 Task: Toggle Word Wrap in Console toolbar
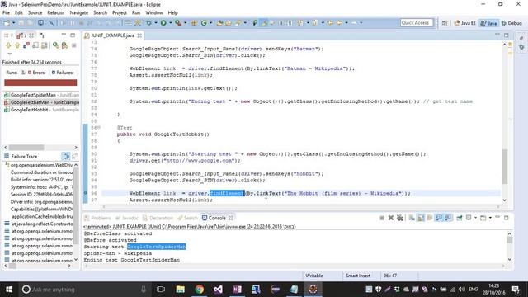pos(429,218)
